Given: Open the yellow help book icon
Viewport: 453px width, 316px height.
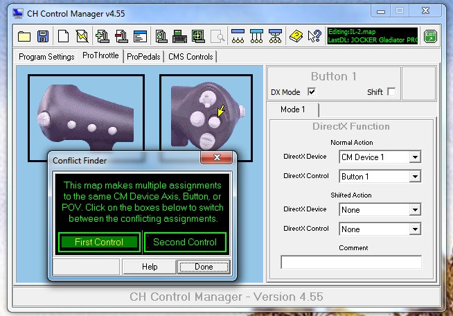Looking at the screenshot, I should click(x=296, y=37).
